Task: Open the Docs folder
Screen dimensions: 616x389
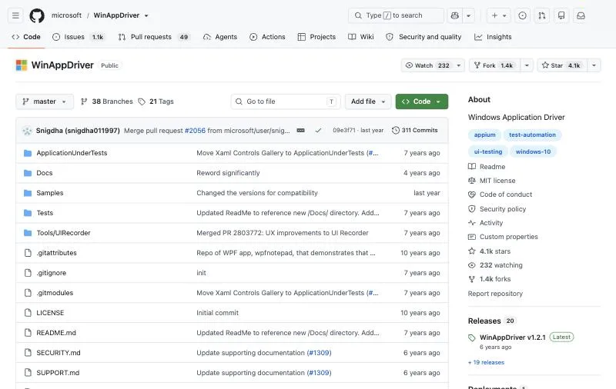Action: 45,173
